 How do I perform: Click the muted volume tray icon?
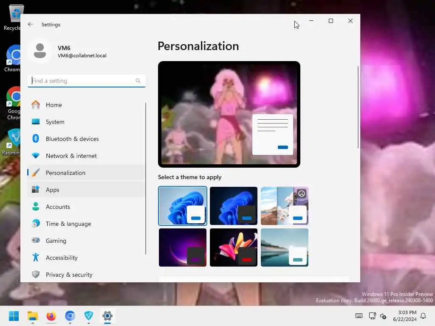[384, 316]
